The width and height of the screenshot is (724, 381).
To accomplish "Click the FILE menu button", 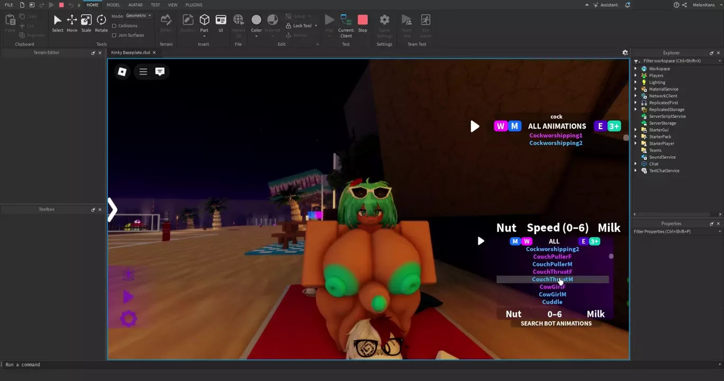I will pyautogui.click(x=9, y=5).
